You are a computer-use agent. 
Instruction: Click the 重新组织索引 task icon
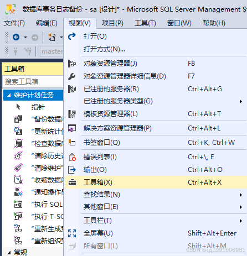18,241
